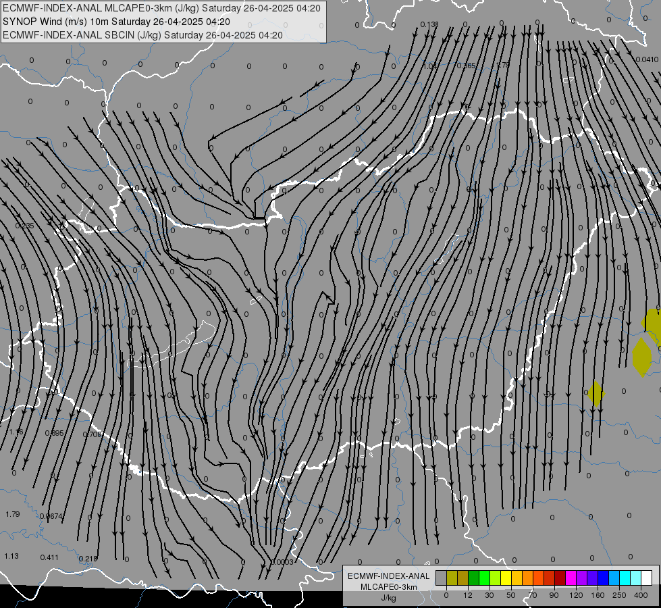This screenshot has height=608, width=661.
Task: Click the SBCIN title line
Action: pyautogui.click(x=142, y=35)
